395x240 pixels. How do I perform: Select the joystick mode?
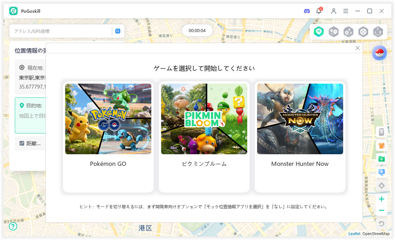[363, 32]
